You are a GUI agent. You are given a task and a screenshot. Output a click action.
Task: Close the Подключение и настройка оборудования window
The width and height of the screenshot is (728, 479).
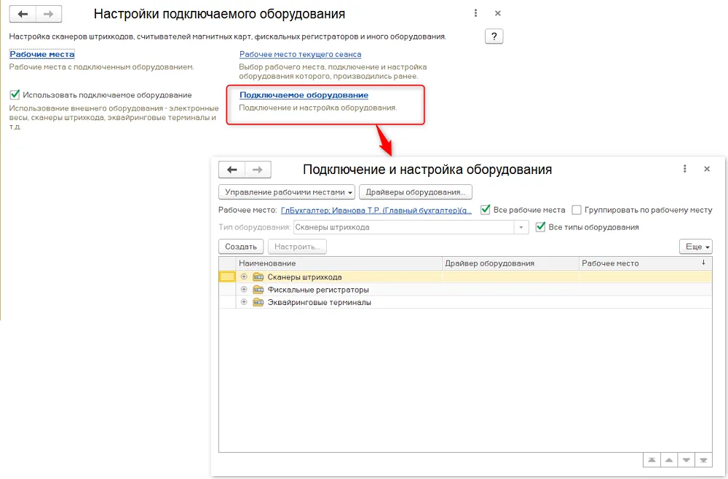(707, 169)
